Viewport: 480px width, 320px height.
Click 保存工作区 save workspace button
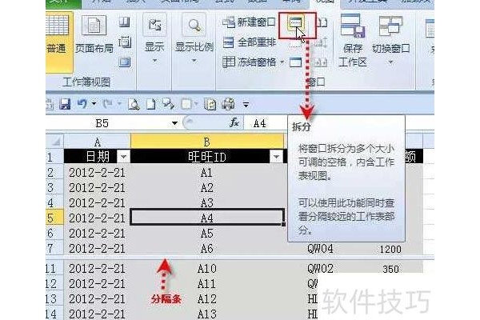(352, 40)
